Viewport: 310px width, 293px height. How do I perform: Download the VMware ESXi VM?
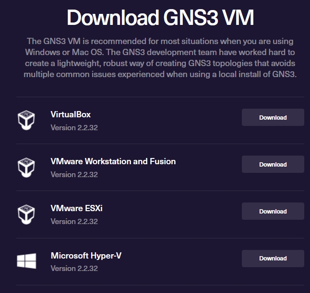[x=273, y=211]
